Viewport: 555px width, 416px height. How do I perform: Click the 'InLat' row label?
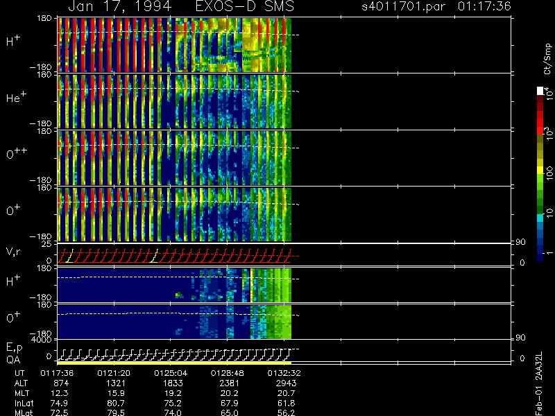click(x=24, y=403)
